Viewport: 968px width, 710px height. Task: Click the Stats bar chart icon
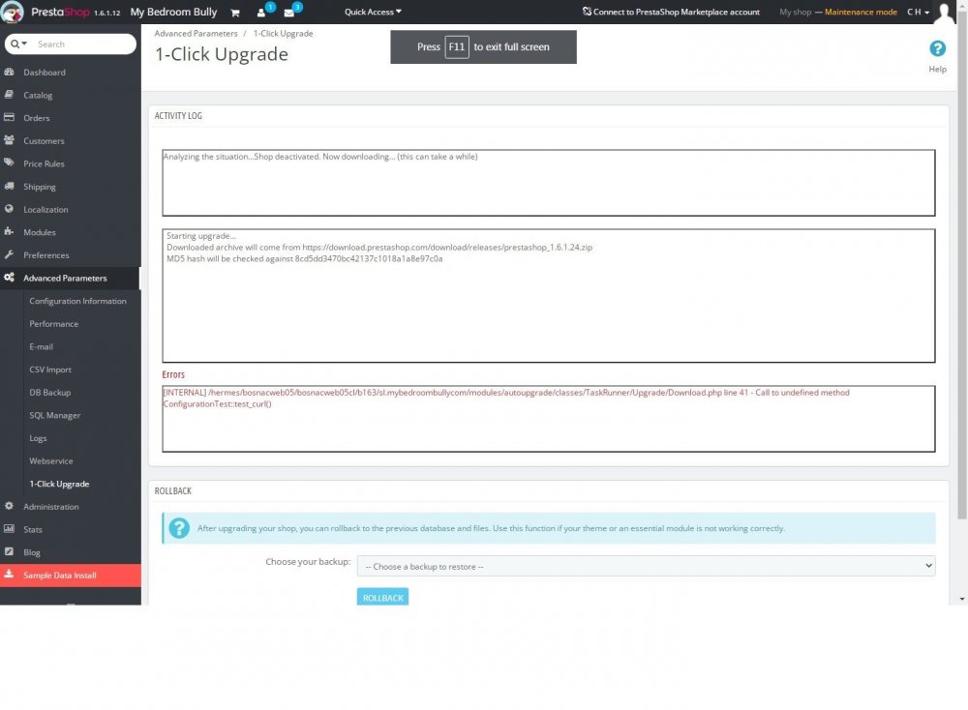point(10,529)
